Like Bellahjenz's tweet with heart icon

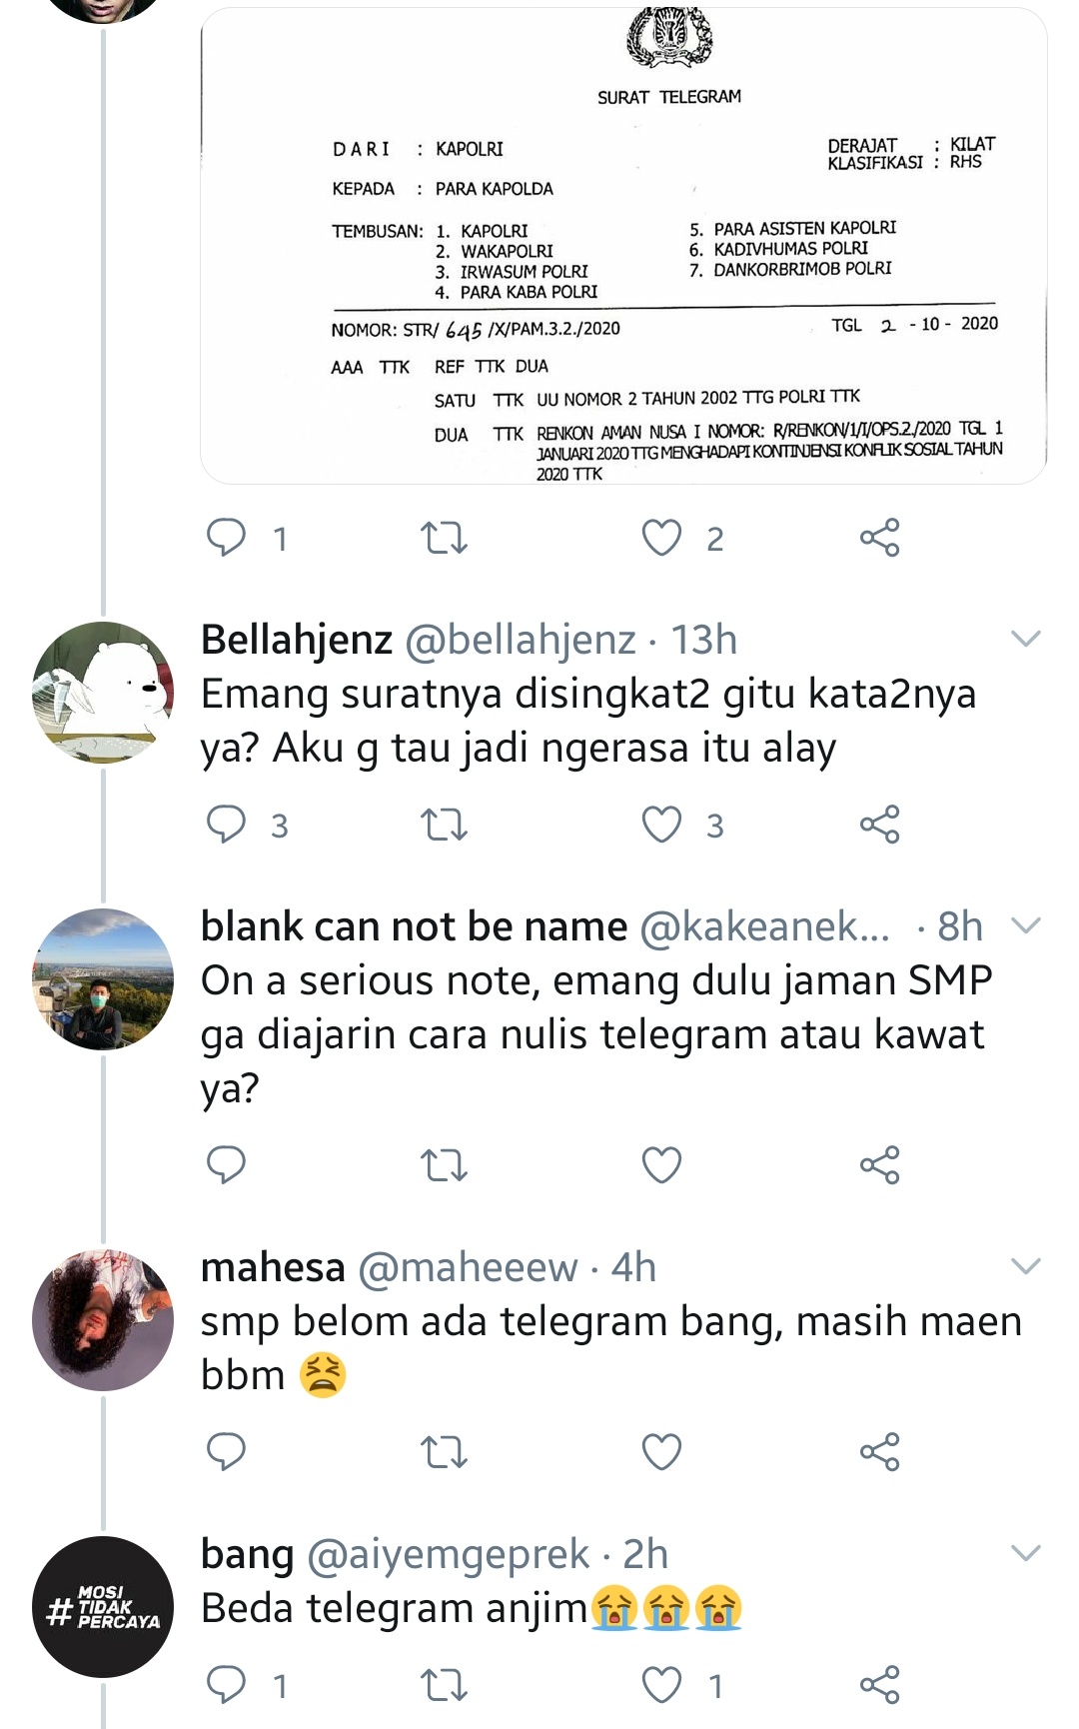[661, 826]
